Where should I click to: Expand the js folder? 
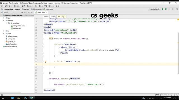coord(4,31)
